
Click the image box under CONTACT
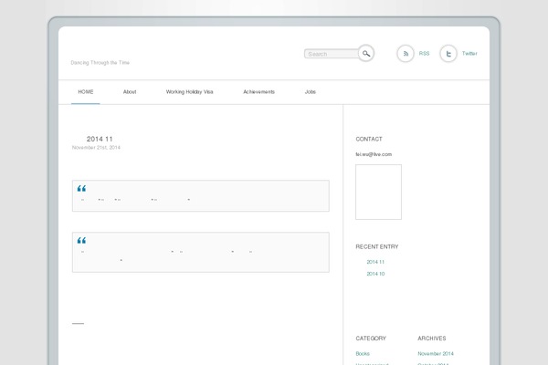(x=378, y=193)
